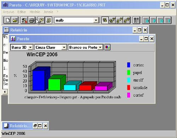Open the malb product dropdown
Image resolution: width=177 pixels, height=138 pixels.
click(96, 20)
